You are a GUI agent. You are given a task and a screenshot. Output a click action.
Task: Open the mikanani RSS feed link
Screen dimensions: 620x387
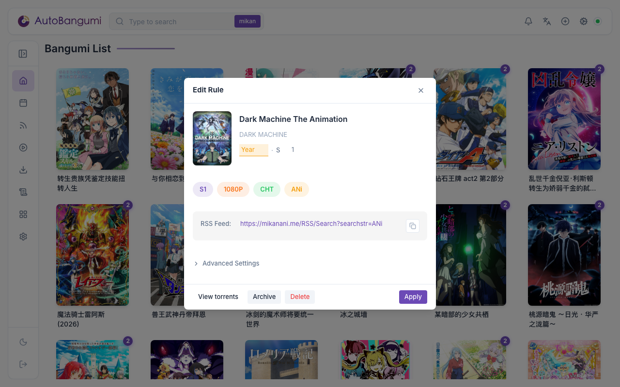(x=311, y=223)
